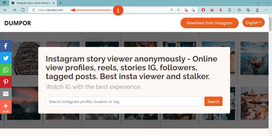Open a new browser tab
272x136 pixels.
[x=60, y=3]
